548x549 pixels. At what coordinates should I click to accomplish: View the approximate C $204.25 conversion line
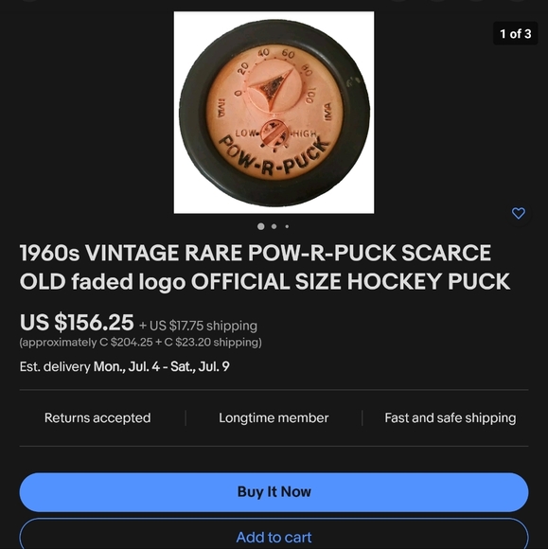(x=141, y=342)
